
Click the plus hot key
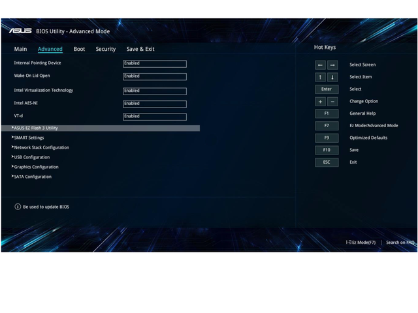[x=320, y=102]
